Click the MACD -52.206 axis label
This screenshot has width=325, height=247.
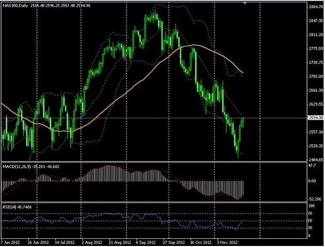[315, 199]
